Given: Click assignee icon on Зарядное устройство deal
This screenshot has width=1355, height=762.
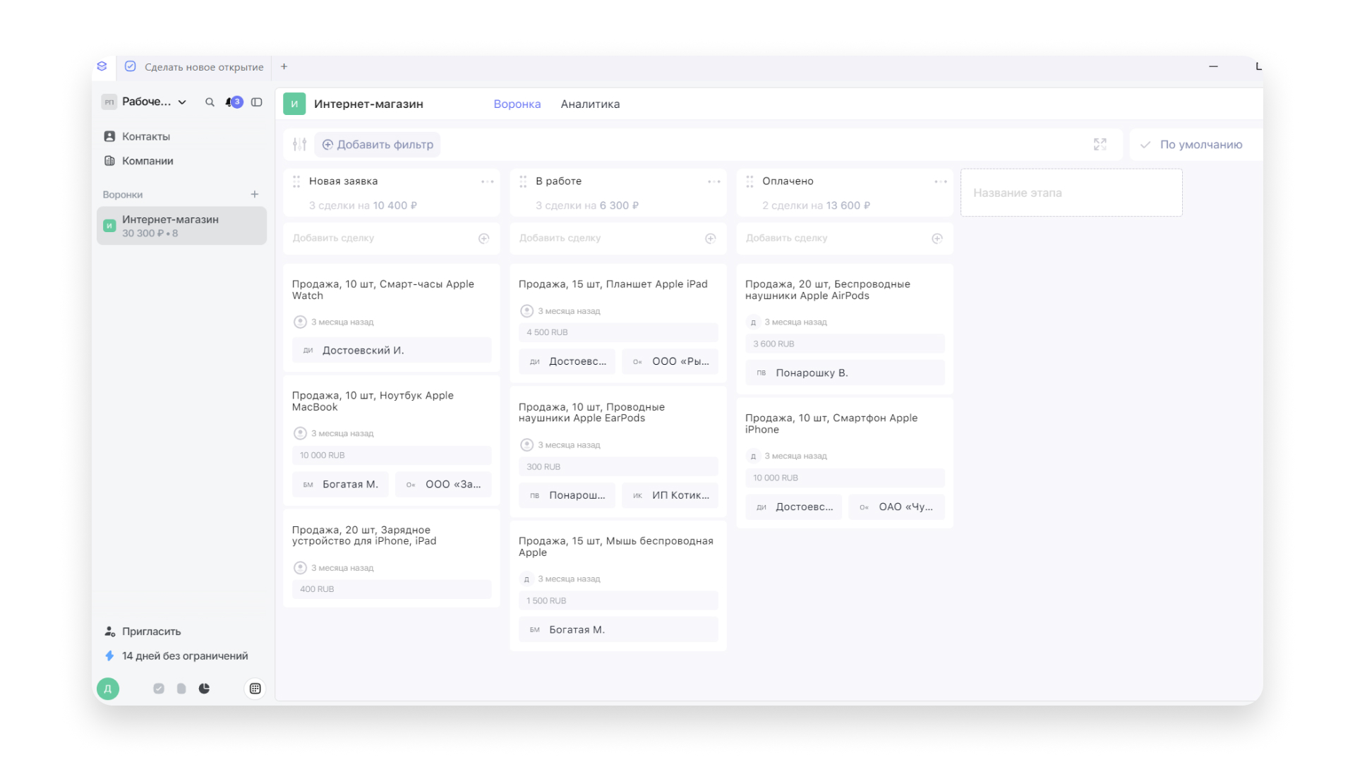Looking at the screenshot, I should click(300, 568).
